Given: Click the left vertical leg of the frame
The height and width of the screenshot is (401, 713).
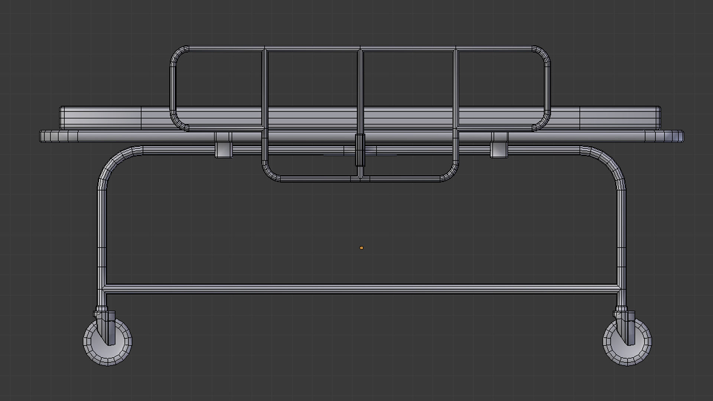Looking at the screenshot, I should click(102, 238).
